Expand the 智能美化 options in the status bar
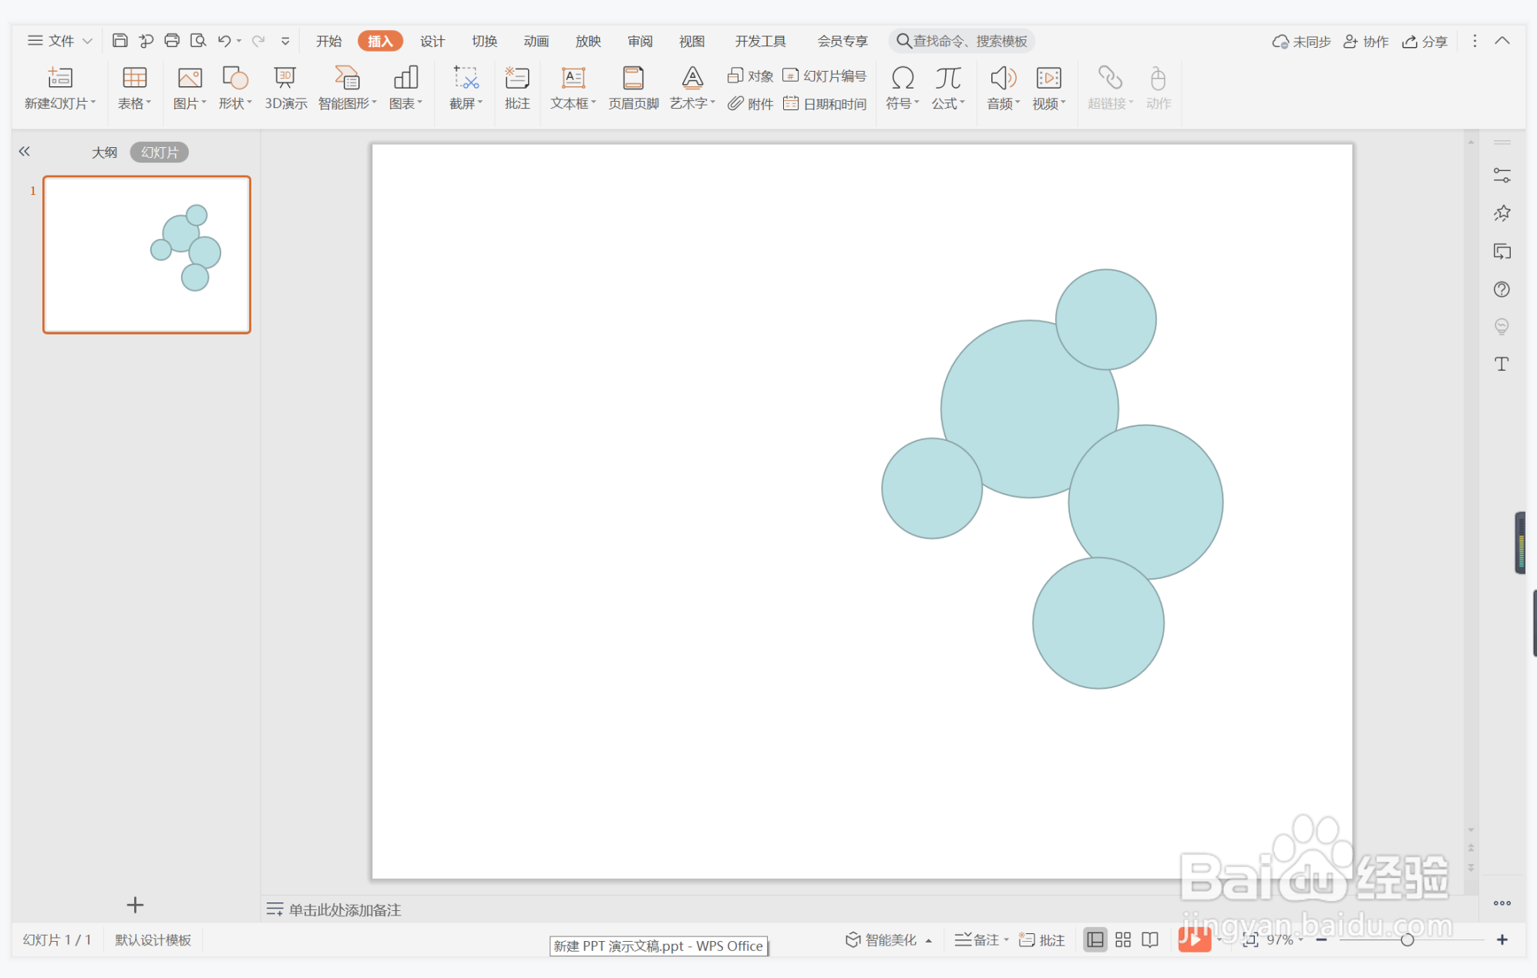This screenshot has width=1537, height=978. 929,940
